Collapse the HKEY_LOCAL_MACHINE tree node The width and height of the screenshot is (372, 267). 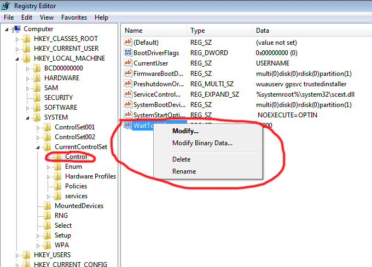click(18, 58)
